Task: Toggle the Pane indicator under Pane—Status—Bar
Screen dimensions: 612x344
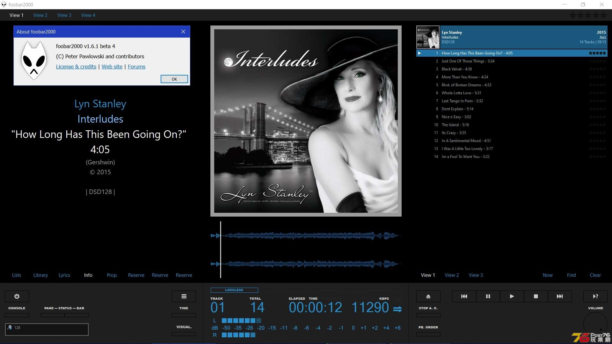Action: click(x=53, y=315)
